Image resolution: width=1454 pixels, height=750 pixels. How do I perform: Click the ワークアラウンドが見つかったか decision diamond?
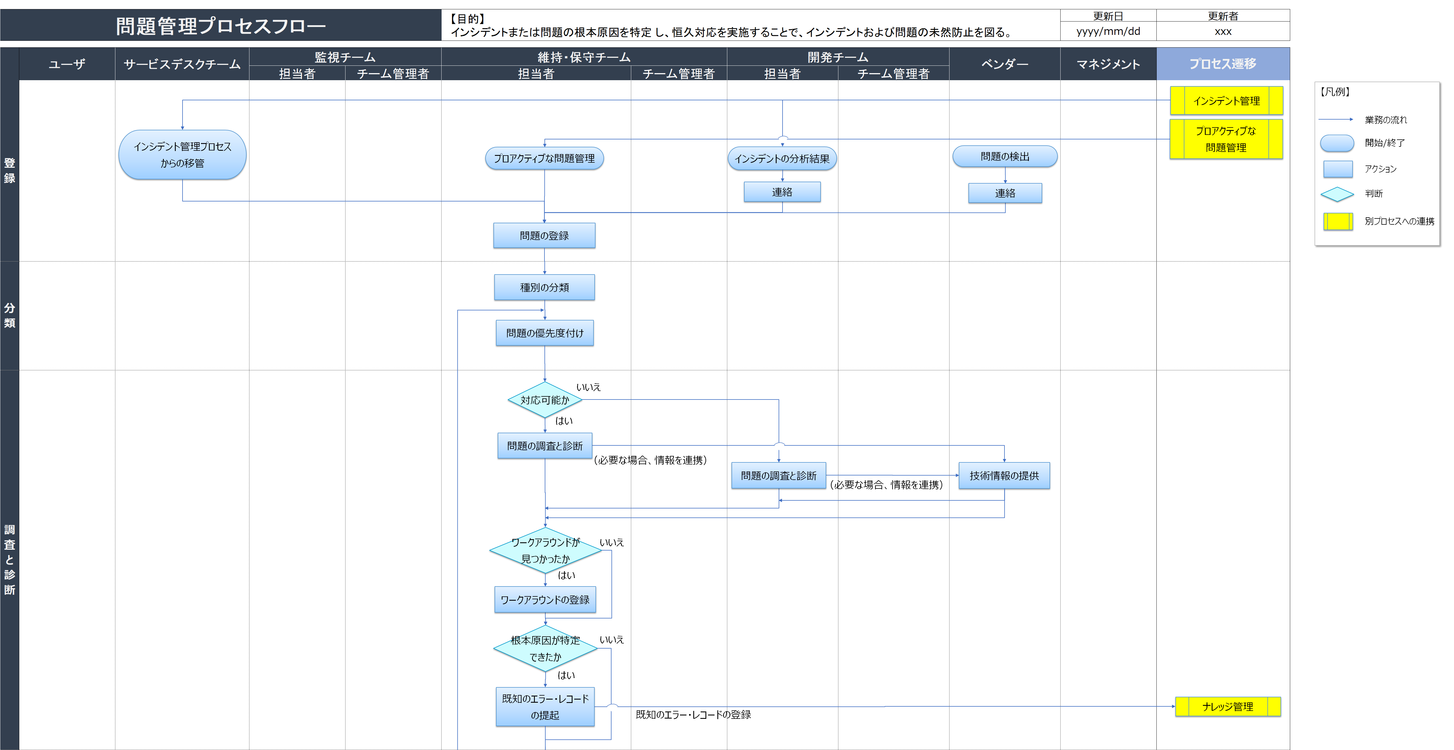[x=545, y=550]
